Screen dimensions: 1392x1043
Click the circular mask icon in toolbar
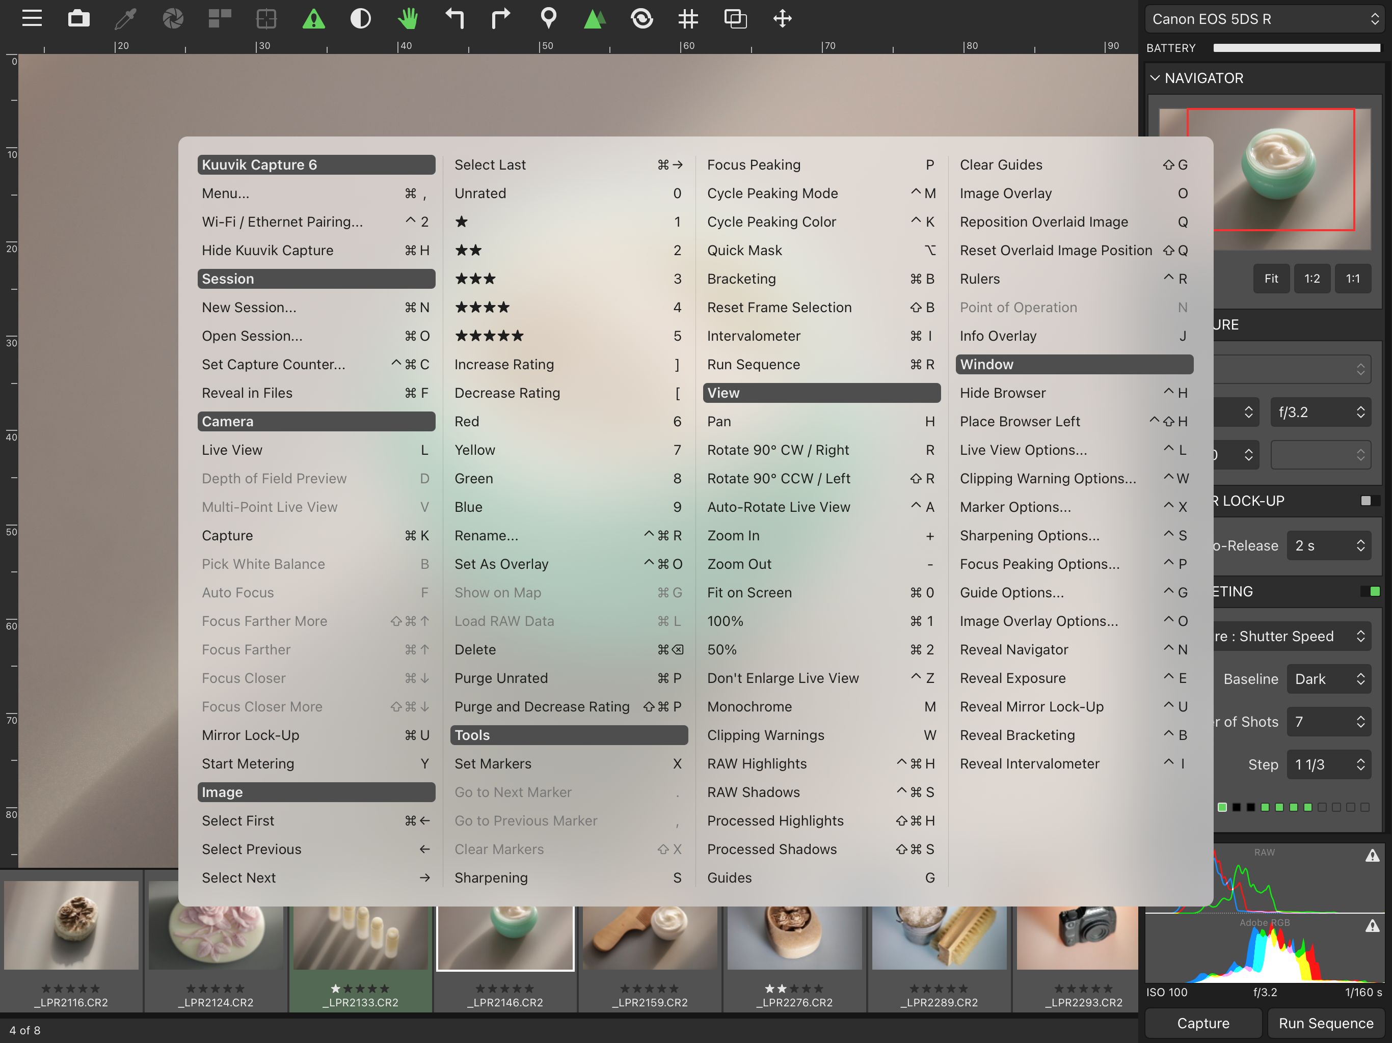click(642, 18)
